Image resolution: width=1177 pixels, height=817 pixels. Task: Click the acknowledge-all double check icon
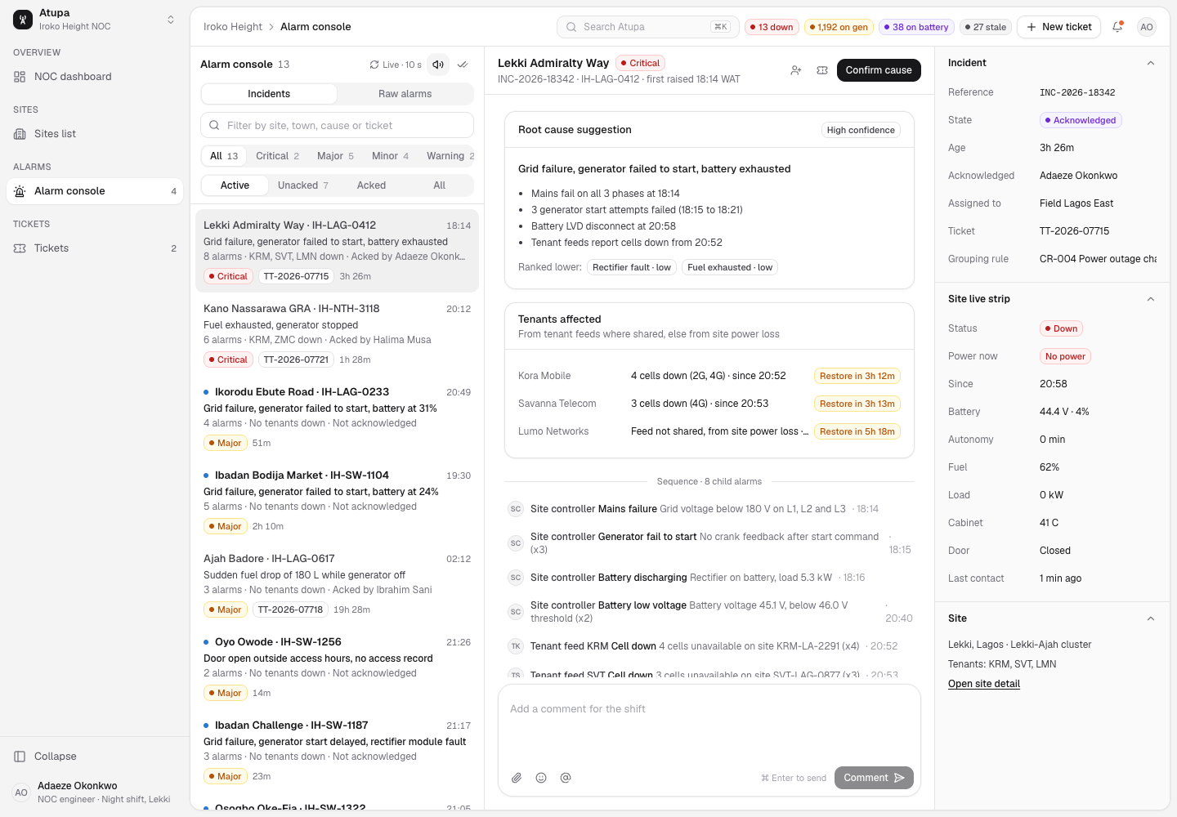click(463, 65)
